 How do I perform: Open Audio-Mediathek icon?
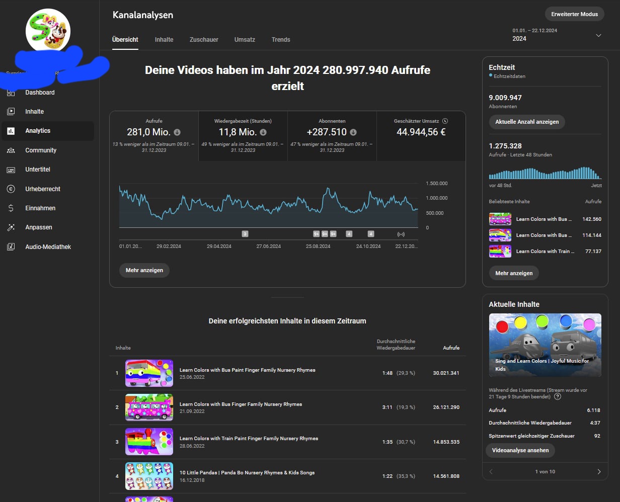click(x=11, y=247)
